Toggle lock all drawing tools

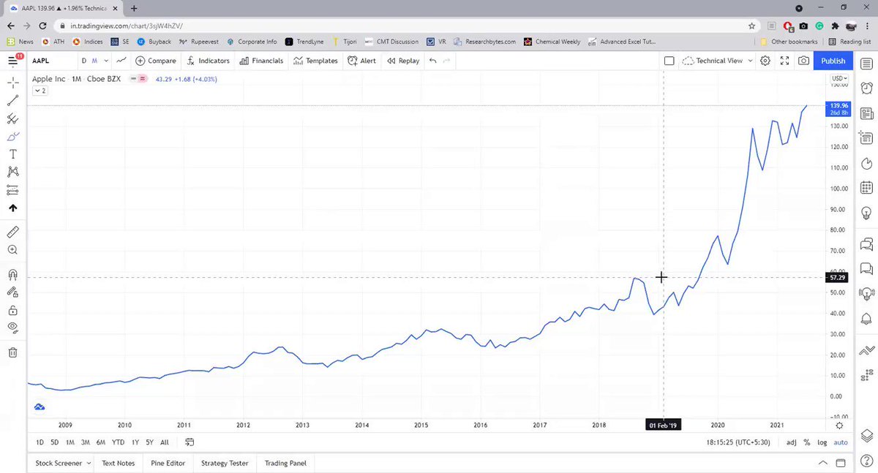coord(13,310)
